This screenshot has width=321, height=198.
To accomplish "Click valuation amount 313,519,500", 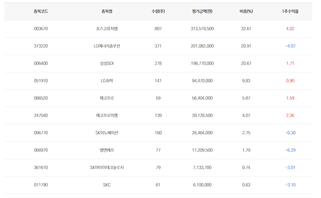I will point(202,29).
